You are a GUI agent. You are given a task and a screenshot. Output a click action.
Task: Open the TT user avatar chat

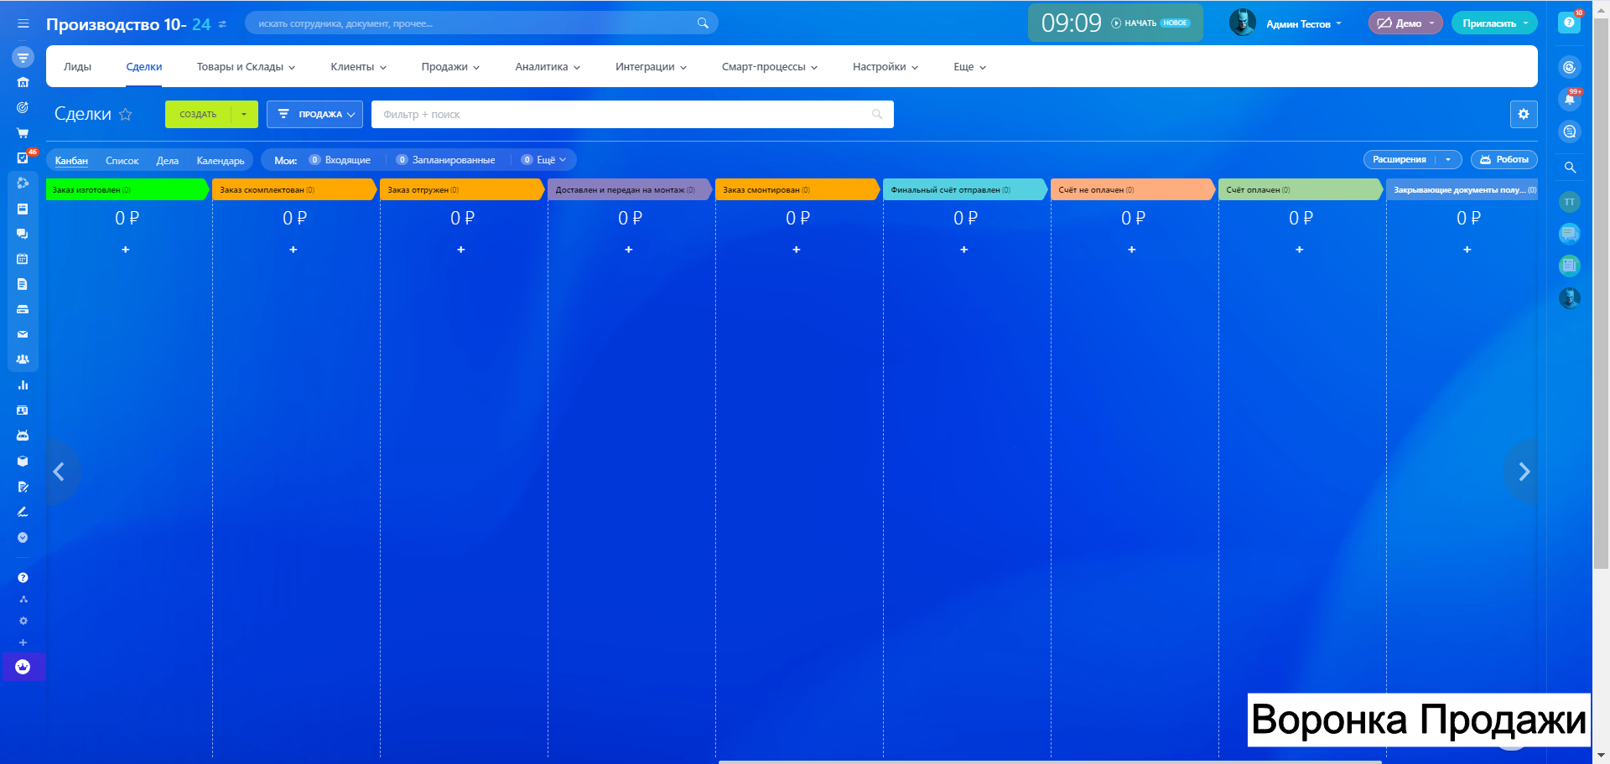click(x=1570, y=202)
